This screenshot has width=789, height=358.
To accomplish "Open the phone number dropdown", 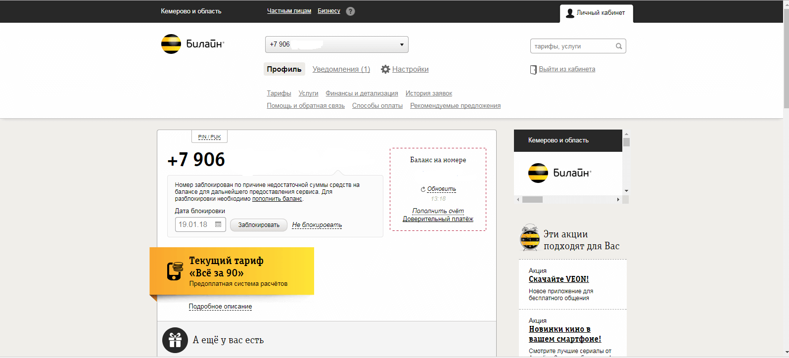I will tap(401, 45).
